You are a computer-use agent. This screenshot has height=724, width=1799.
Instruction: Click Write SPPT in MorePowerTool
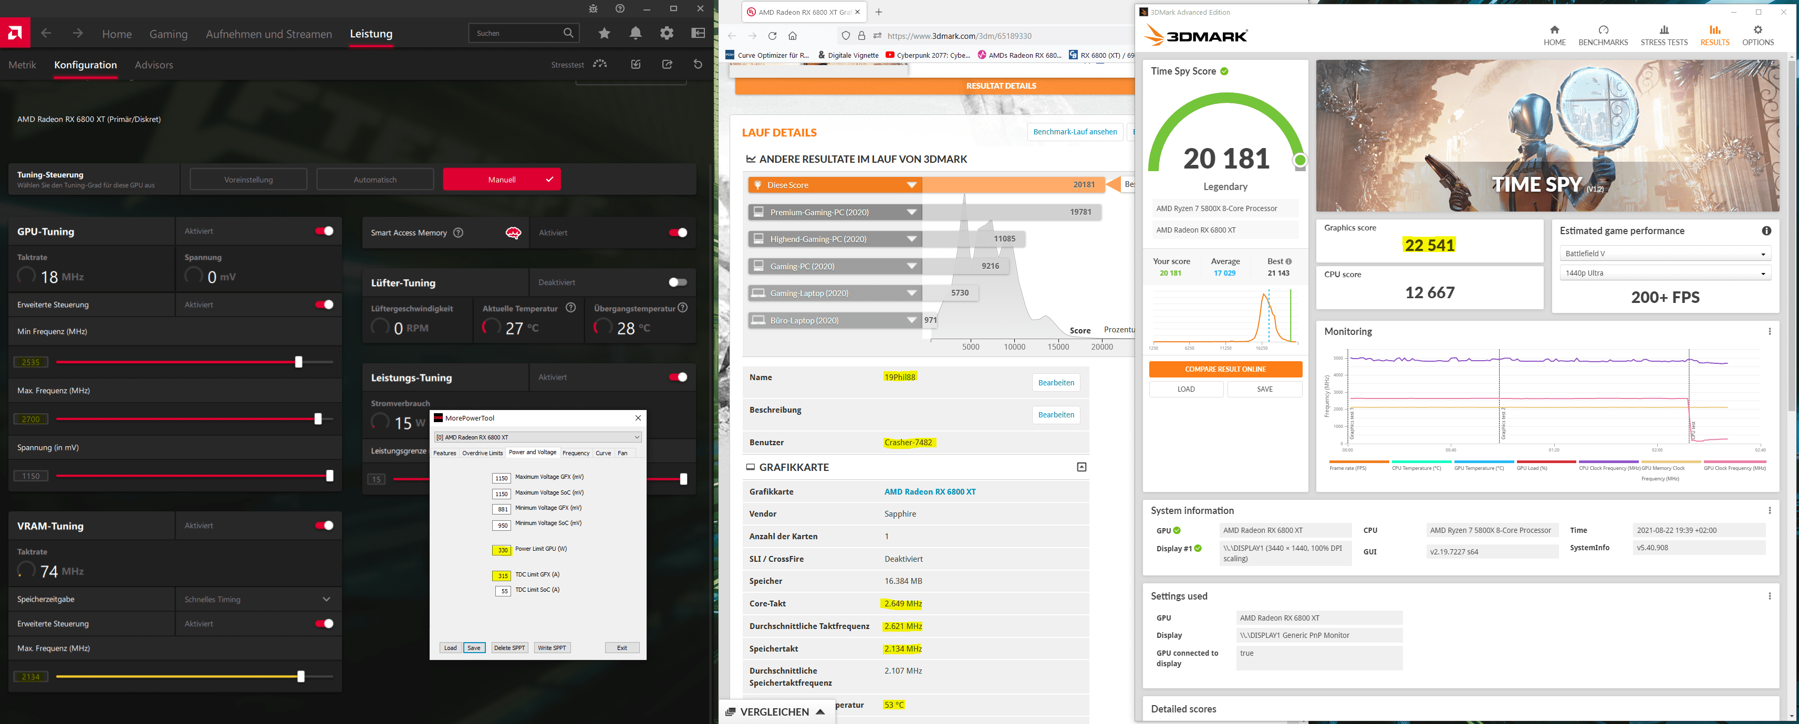click(x=552, y=648)
